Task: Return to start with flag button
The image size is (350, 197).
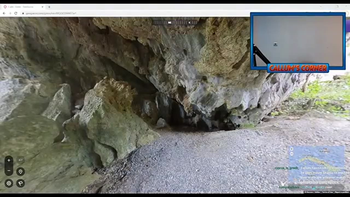Action: (x=21, y=183)
